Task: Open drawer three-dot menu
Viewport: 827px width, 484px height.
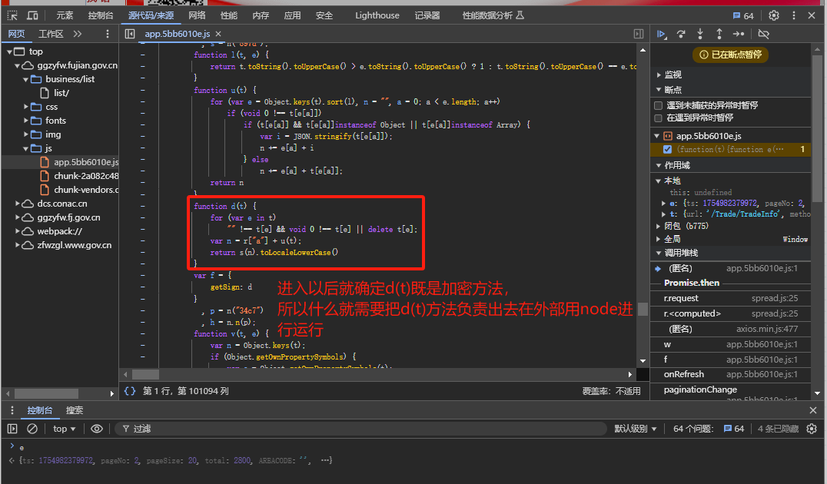Action: click(x=12, y=410)
